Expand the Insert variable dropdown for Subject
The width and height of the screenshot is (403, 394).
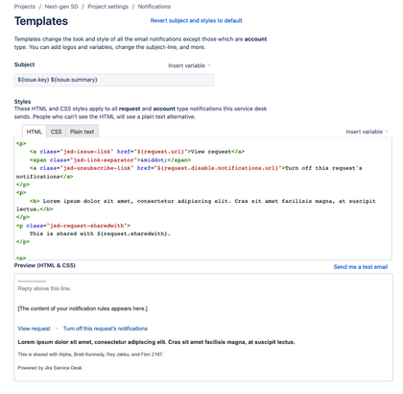[x=189, y=65]
